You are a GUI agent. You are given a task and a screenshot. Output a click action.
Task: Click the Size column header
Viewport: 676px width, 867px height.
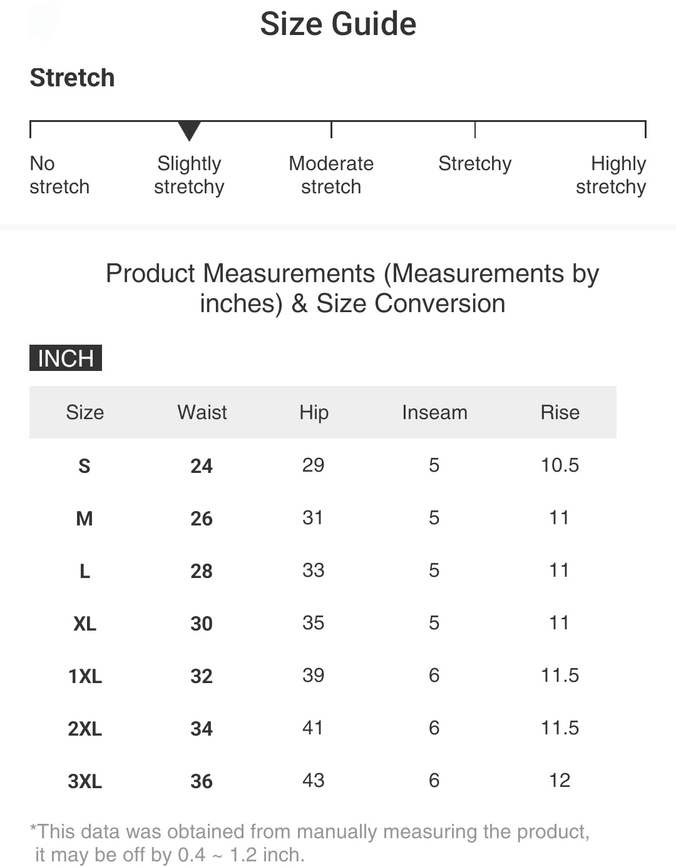click(84, 412)
